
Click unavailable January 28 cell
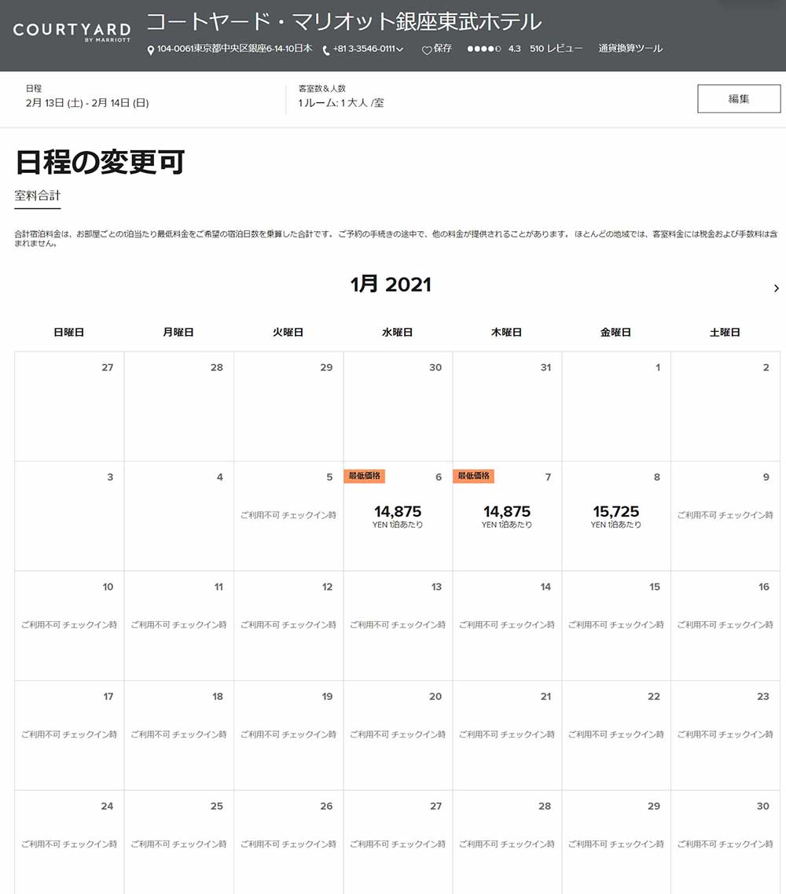pos(507,842)
